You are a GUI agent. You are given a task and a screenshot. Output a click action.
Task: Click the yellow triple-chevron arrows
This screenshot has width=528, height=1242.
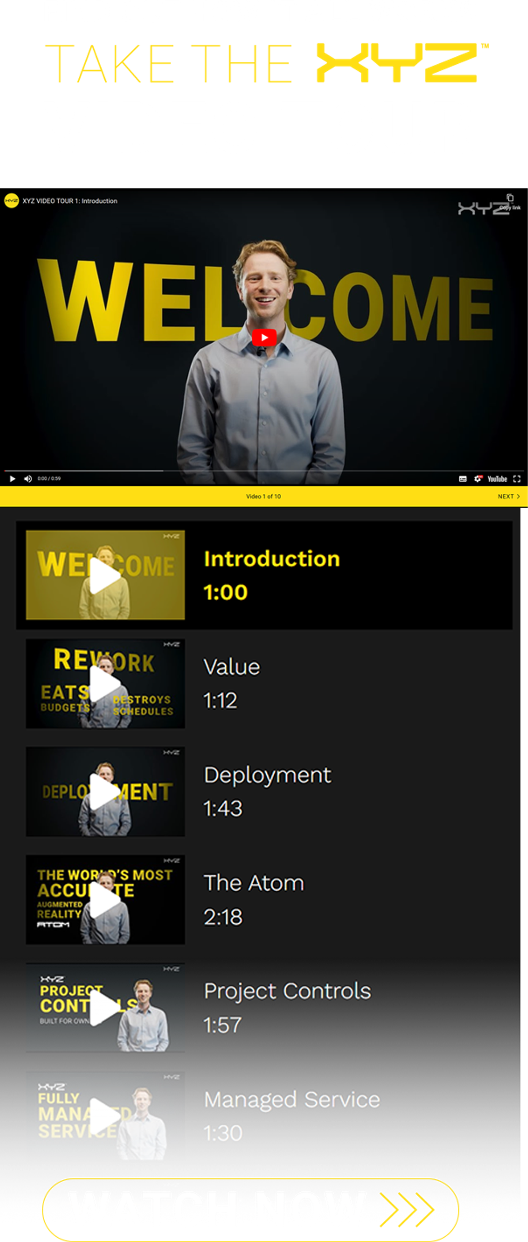(x=407, y=1210)
